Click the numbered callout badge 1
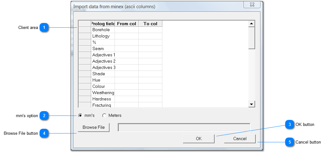This screenshot has height=153, width=326. [44, 28]
